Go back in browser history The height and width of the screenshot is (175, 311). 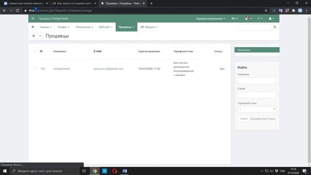4,11
